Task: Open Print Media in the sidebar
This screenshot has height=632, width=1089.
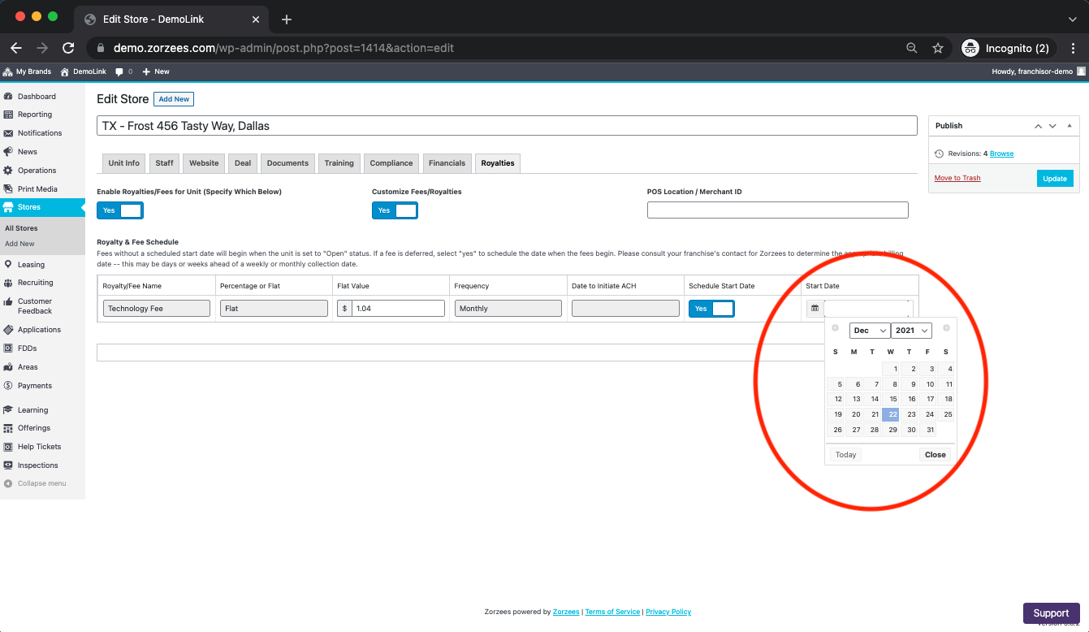Action: pos(39,188)
